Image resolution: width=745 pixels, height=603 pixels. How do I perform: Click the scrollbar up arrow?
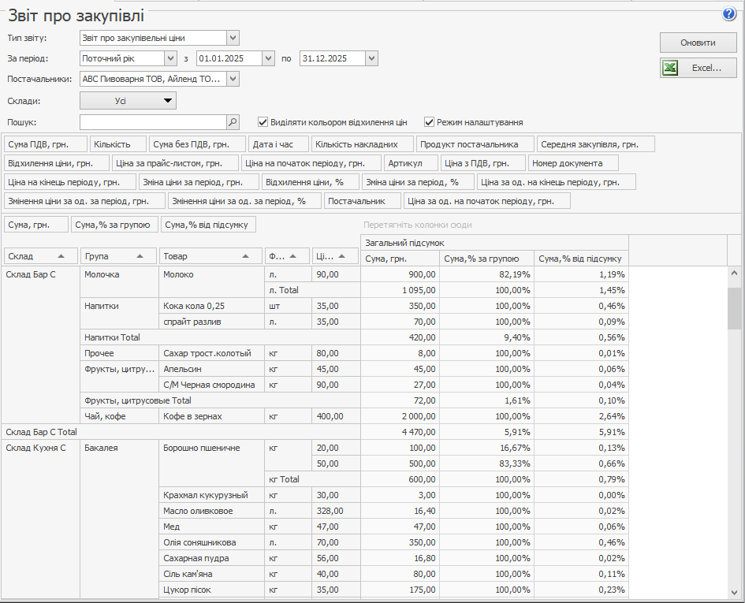pyautogui.click(x=734, y=274)
